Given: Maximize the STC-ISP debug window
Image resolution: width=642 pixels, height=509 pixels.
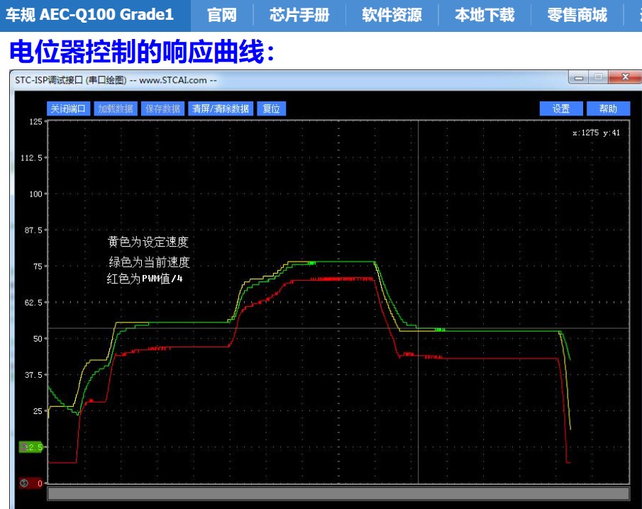Looking at the screenshot, I should pyautogui.click(x=598, y=77).
